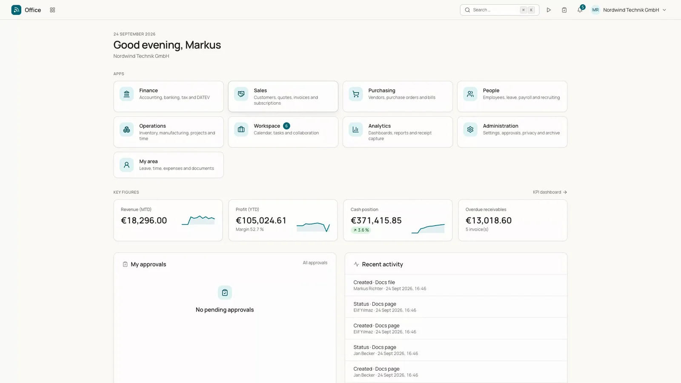
Task: Open the notifications bell
Action: (580, 10)
